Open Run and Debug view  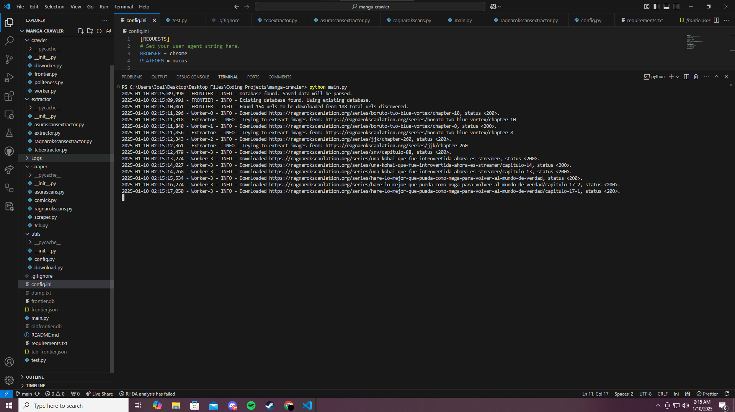click(x=9, y=78)
